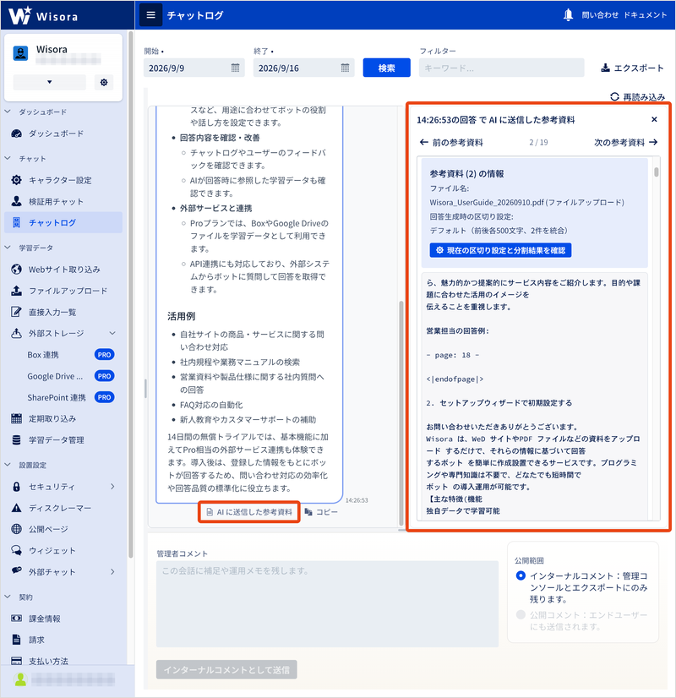Open account settings gear icon
The width and height of the screenshot is (676, 698).
click(x=104, y=82)
